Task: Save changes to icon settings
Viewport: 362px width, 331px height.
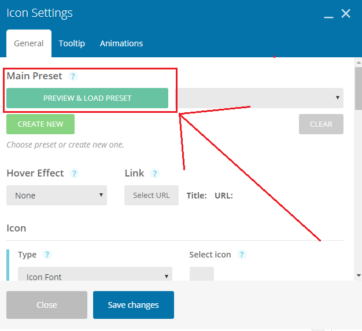Action: click(134, 305)
